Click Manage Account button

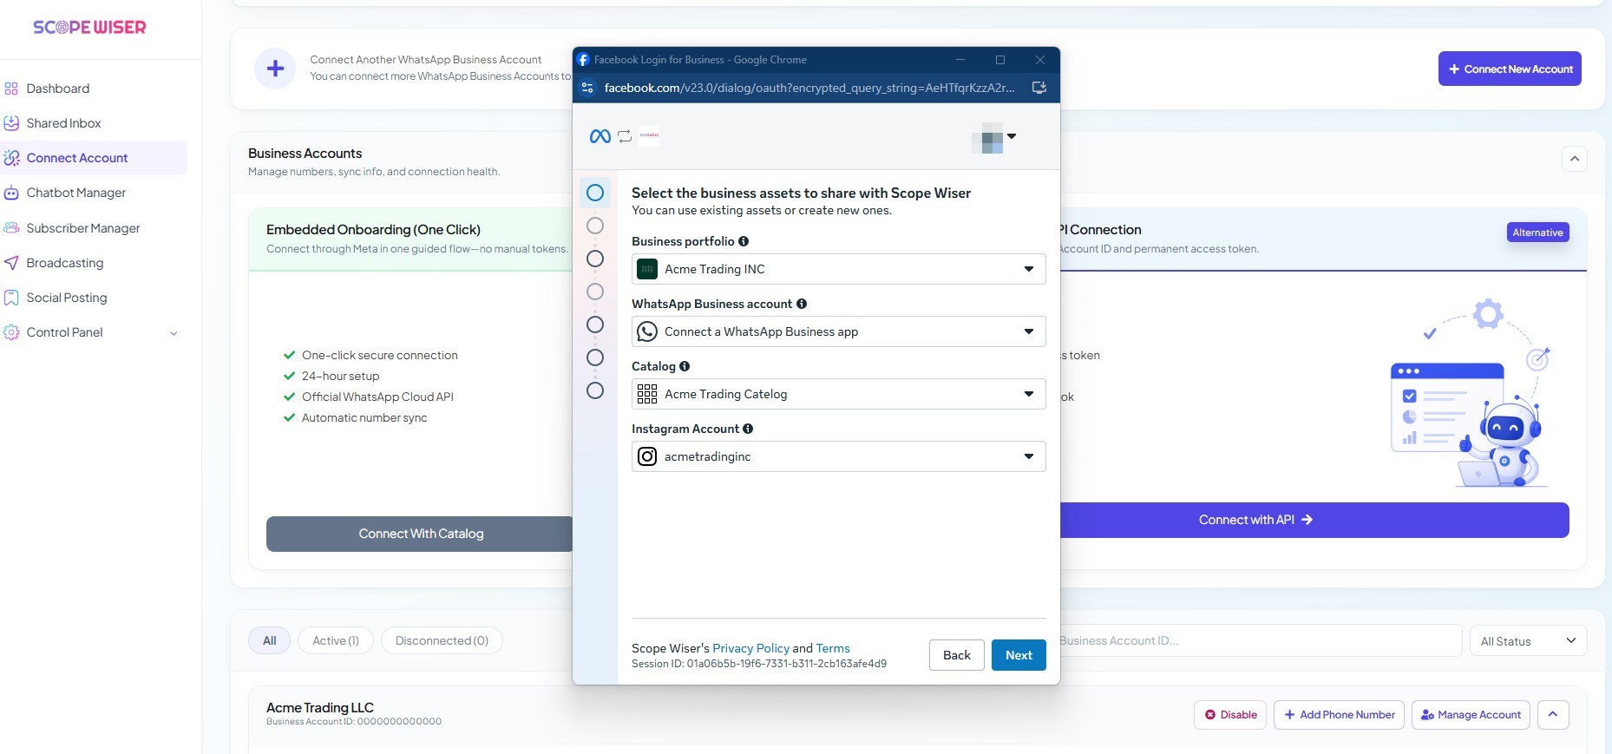click(1471, 715)
